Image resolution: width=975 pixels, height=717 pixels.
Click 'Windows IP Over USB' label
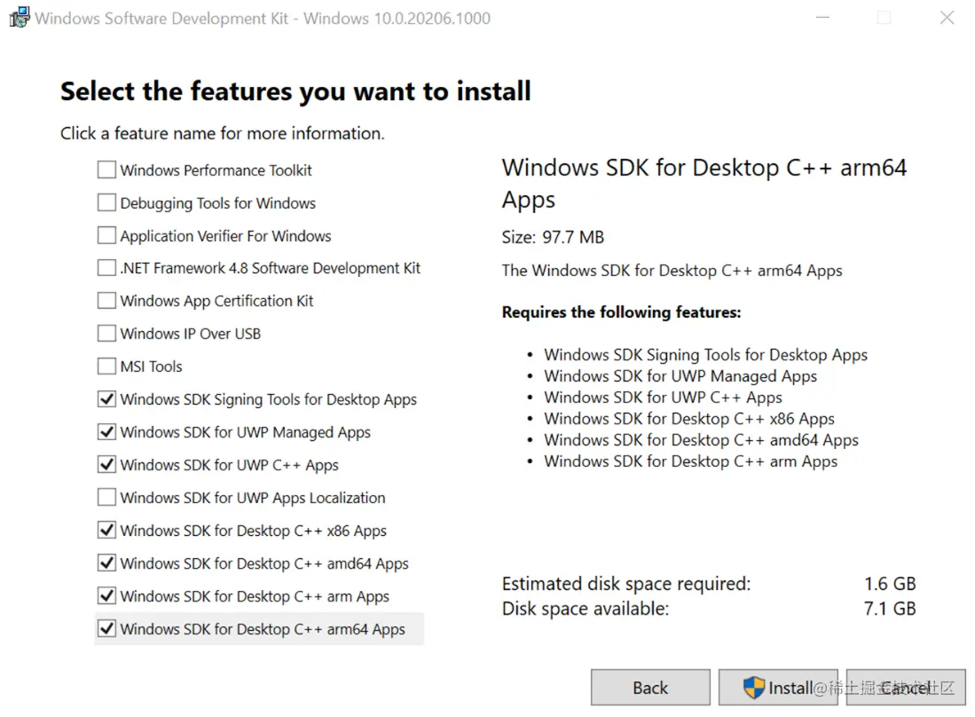(190, 334)
